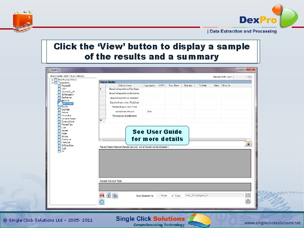The width and height of the screenshot is (304, 228).
Task: Click the From Date column header
Action: 174,85
